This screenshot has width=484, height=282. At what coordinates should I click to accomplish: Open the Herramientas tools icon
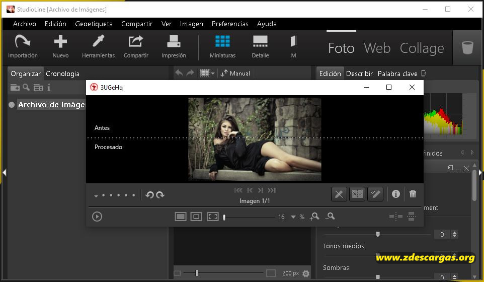98,41
